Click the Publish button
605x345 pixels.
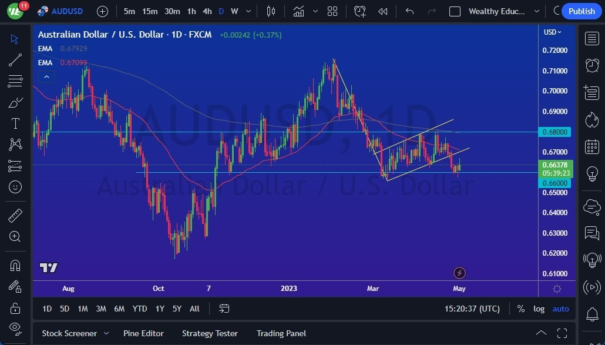pyautogui.click(x=581, y=11)
